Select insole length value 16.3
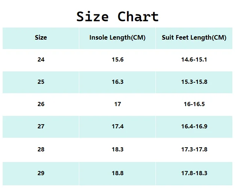Viewport: 235px width, 188px height. [x=117, y=82]
